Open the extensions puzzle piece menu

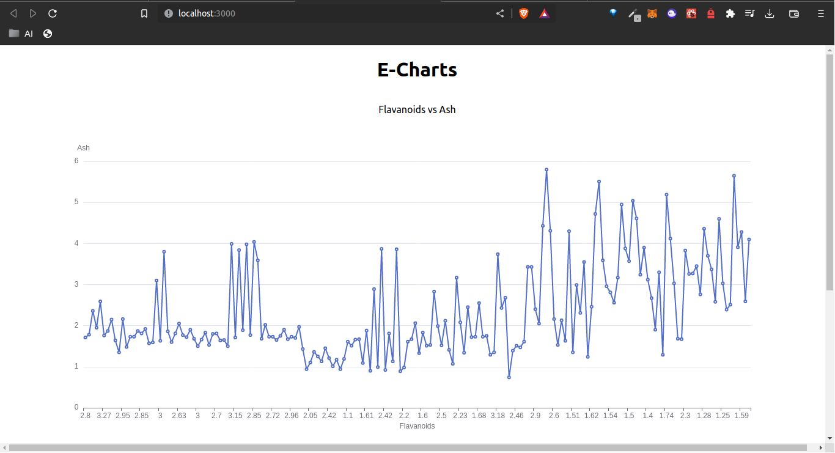tap(730, 13)
